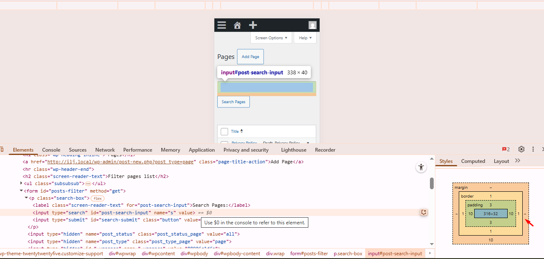Open the Memory tab
544x259 pixels.
[x=170, y=150]
